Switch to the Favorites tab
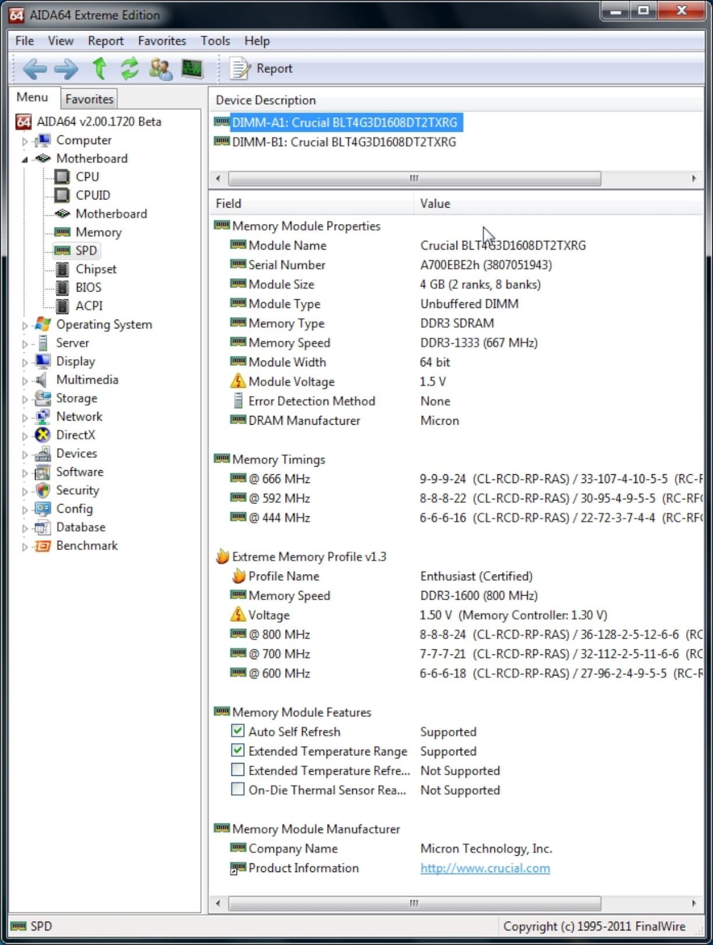This screenshot has width=713, height=945. point(89,99)
